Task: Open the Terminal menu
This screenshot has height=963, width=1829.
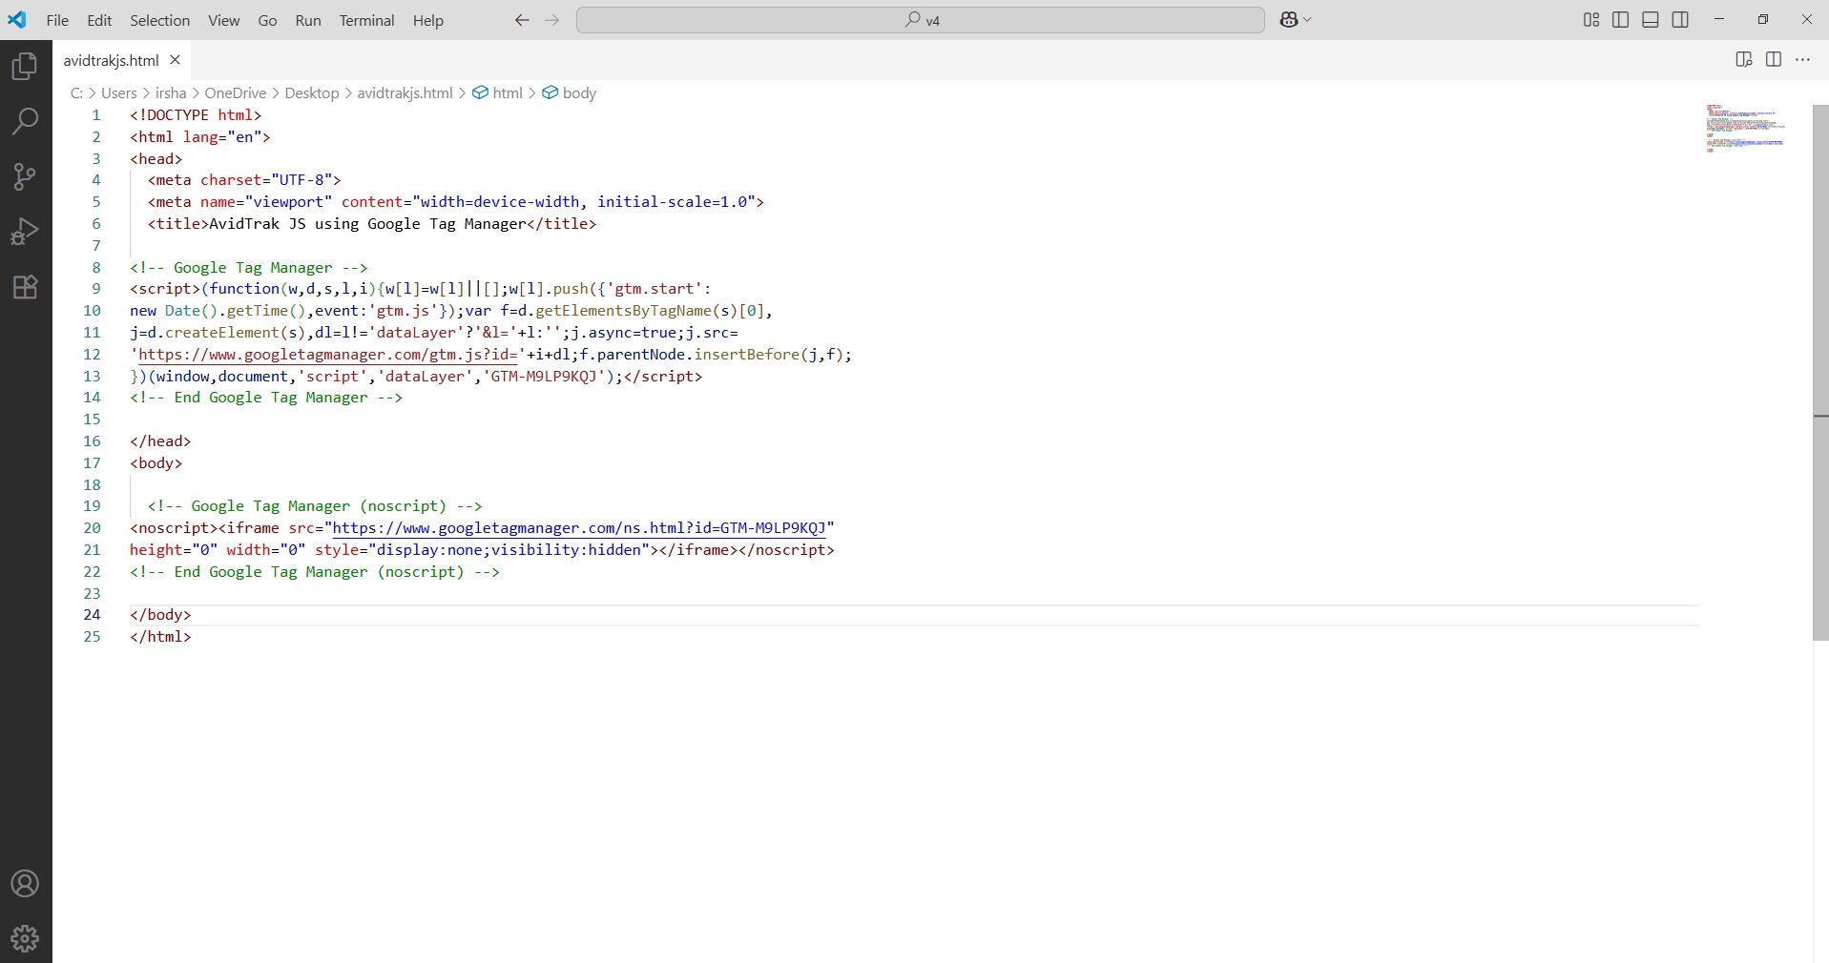Action: [x=366, y=20]
